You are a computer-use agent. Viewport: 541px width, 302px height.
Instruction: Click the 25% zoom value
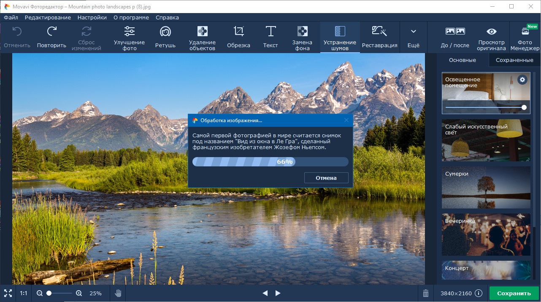tap(95, 293)
